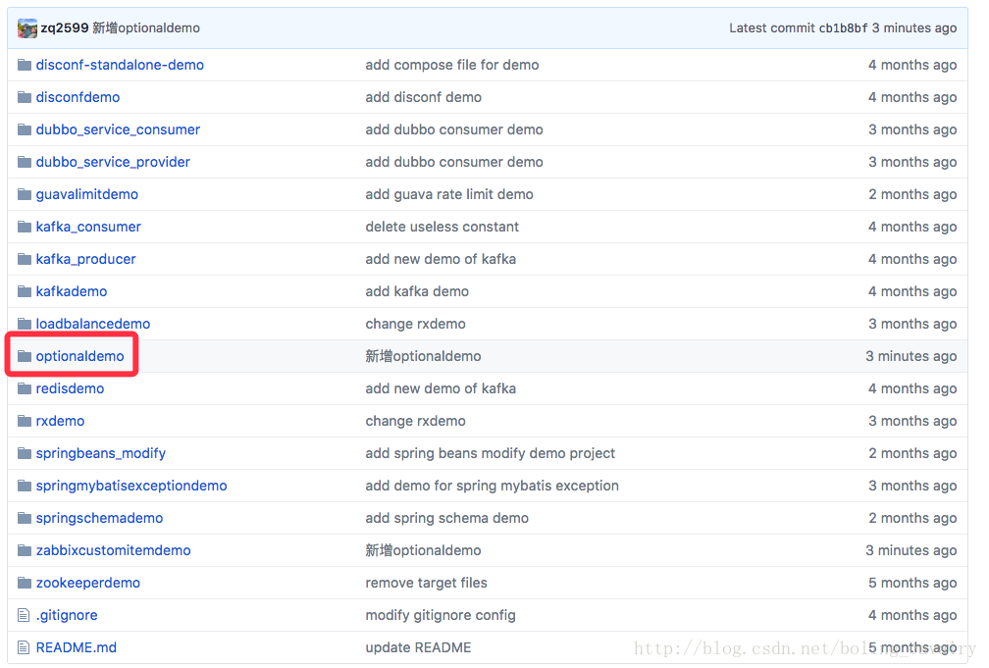
Task: Open the redisdemo folder
Action: pos(70,388)
